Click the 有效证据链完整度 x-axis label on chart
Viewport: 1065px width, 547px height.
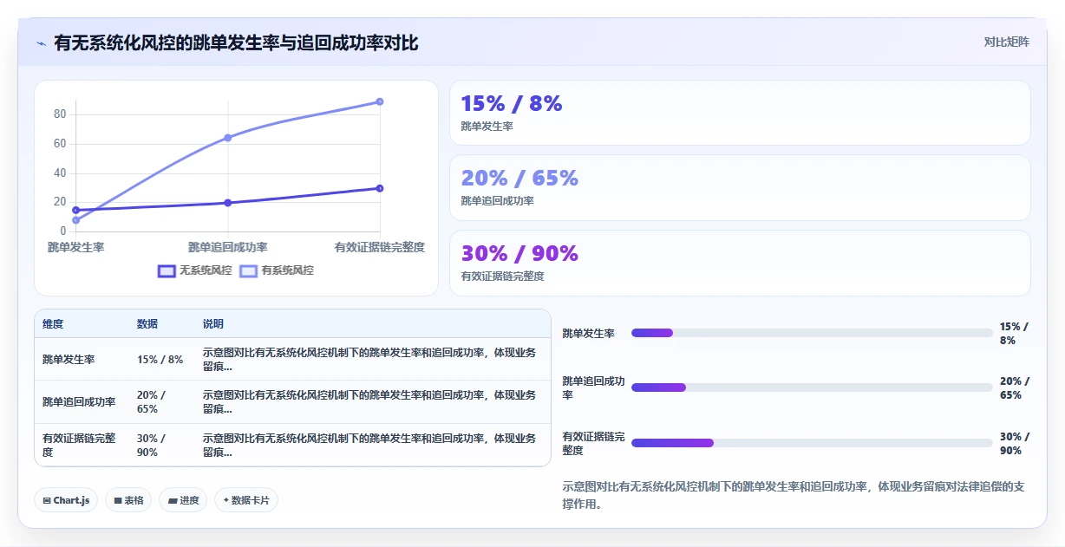pyautogui.click(x=380, y=247)
